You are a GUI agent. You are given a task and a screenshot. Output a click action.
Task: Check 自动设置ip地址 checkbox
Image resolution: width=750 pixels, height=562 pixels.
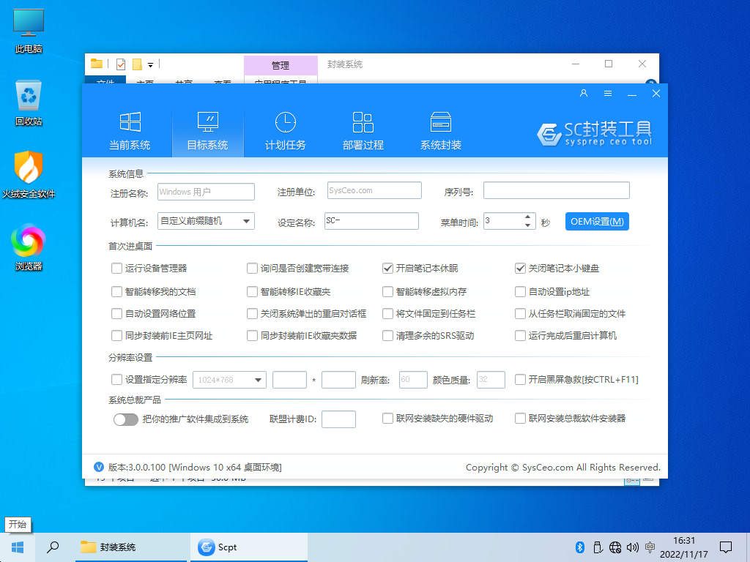click(x=520, y=291)
